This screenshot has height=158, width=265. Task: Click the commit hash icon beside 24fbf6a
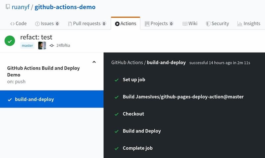click(52, 46)
